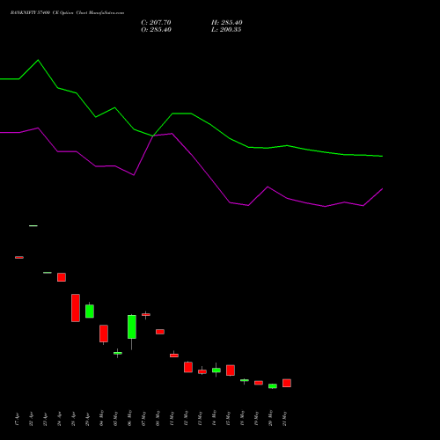This screenshot has height=440, width=440.
Task: Select the green candle for 29 Apr
Action: (90, 311)
